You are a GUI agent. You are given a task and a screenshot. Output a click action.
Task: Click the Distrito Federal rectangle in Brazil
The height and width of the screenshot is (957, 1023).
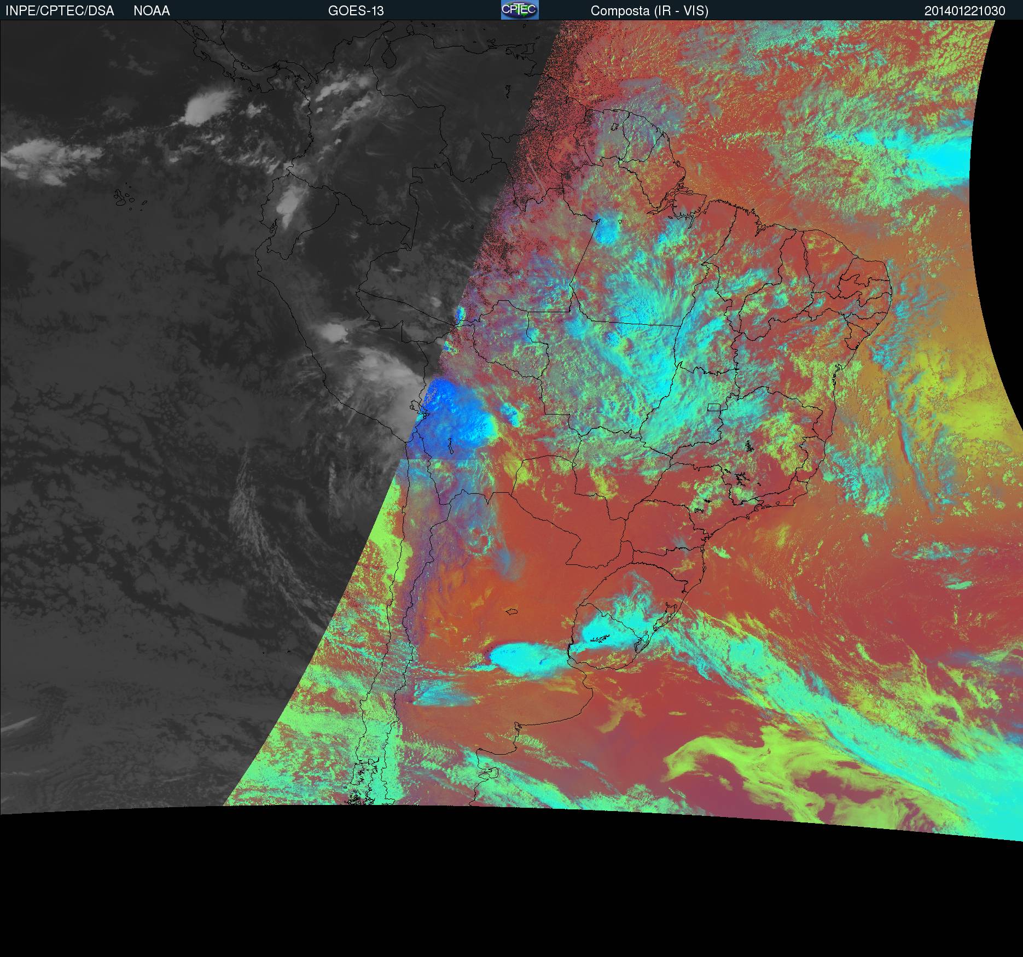(713, 407)
